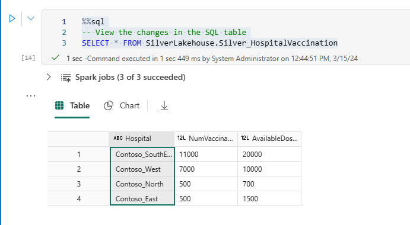This screenshot has width=410, height=225.
Task: Select row number 4 in the table
Action: [x=79, y=199]
